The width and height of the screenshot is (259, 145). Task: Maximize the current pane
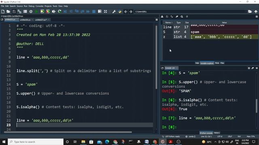click(x=100, y=12)
